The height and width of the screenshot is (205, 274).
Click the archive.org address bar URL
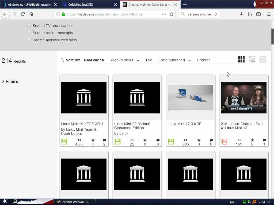tap(105, 14)
